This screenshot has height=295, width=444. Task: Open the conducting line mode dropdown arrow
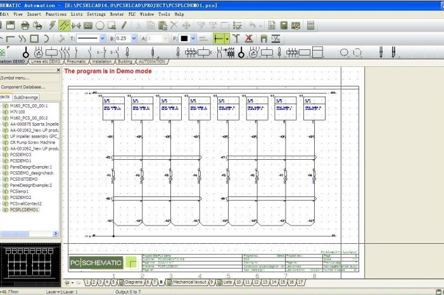pyautogui.click(x=227, y=39)
